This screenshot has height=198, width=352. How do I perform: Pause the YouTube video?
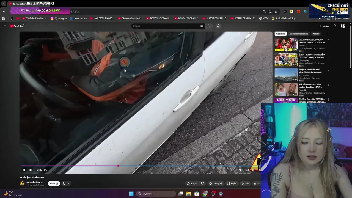[24, 170]
